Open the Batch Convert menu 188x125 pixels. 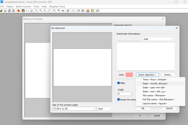click(x=23, y=7)
